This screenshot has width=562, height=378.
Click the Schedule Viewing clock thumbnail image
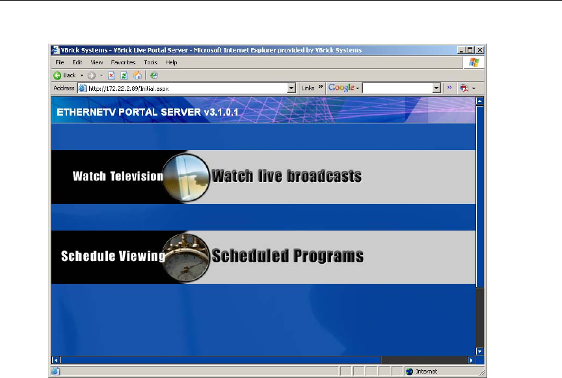click(x=186, y=257)
